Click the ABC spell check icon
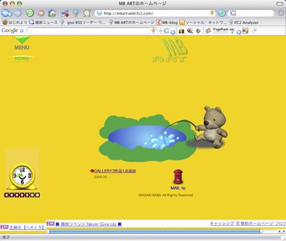 pyautogui.click(x=232, y=31)
